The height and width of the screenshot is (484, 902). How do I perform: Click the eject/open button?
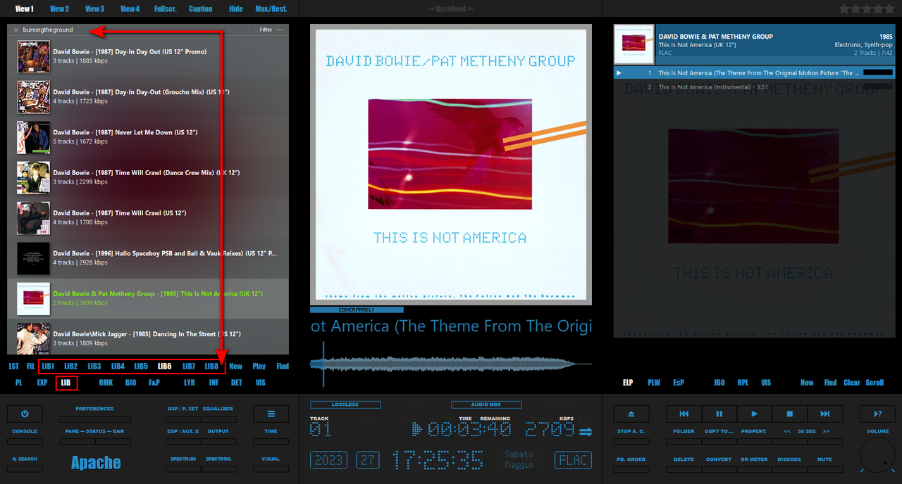(631, 414)
